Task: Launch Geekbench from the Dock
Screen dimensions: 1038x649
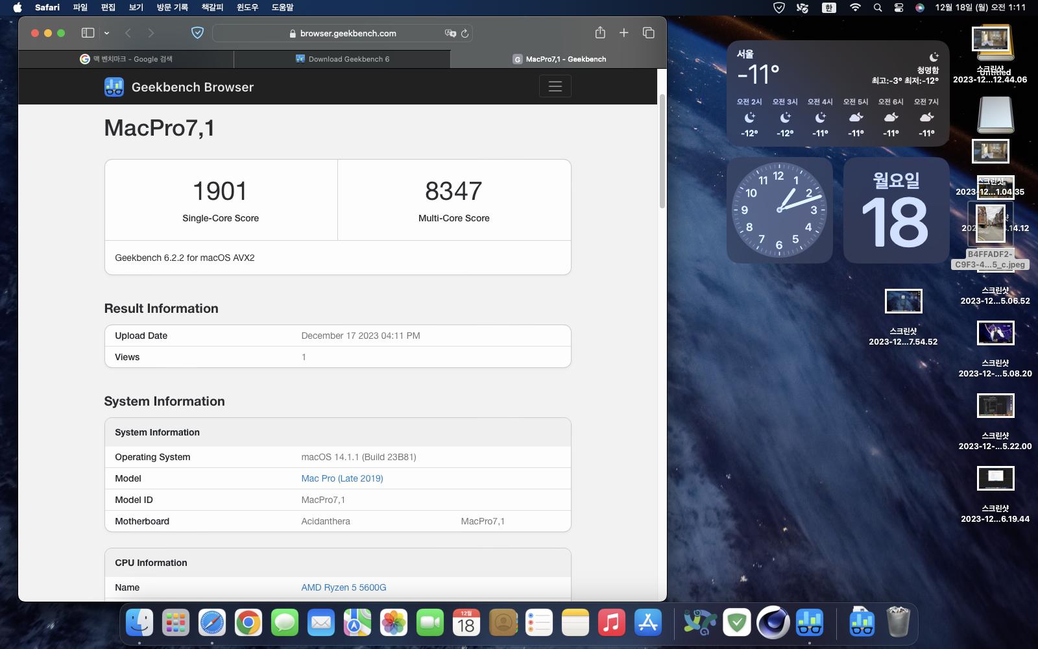Action: tap(810, 623)
